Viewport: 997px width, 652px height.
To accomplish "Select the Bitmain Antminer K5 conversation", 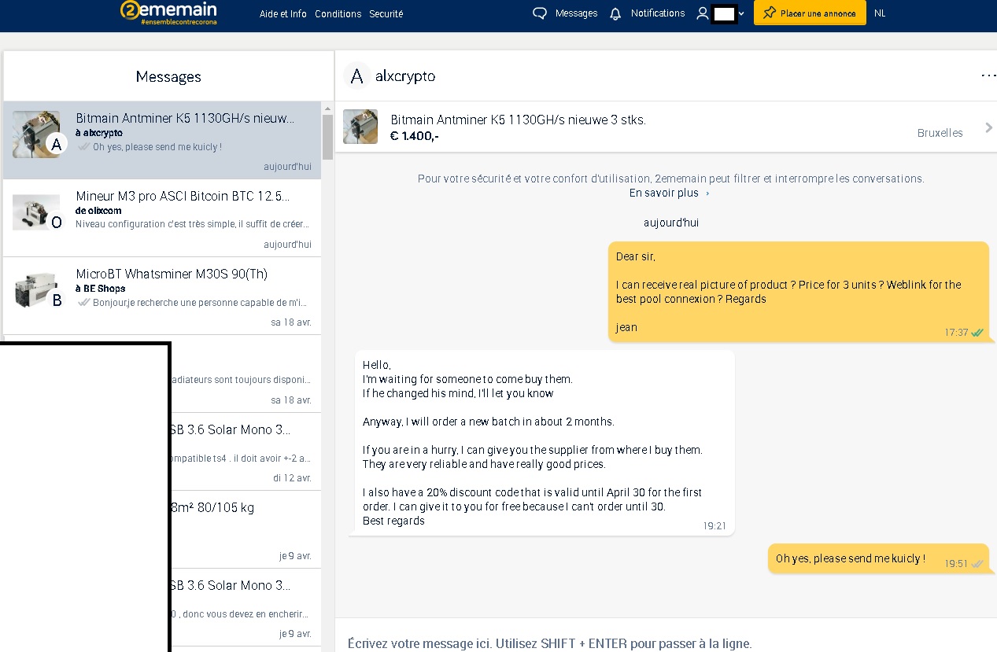I will [x=162, y=140].
